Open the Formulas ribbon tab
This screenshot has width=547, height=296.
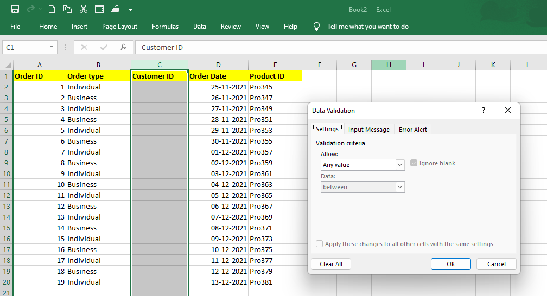(x=165, y=27)
